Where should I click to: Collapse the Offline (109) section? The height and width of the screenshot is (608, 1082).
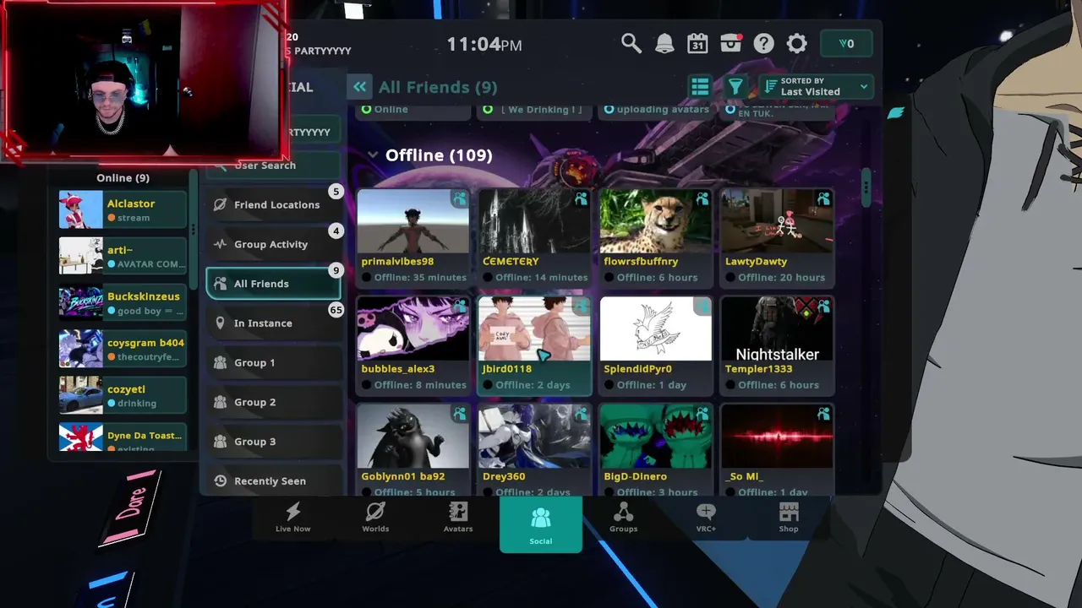[373, 155]
